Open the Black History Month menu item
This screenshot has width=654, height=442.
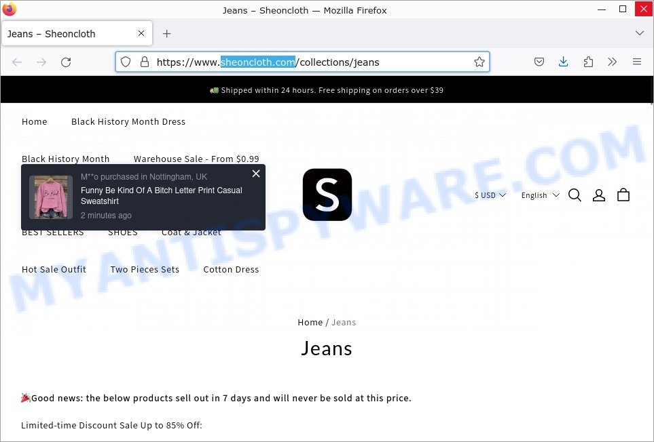click(x=65, y=159)
